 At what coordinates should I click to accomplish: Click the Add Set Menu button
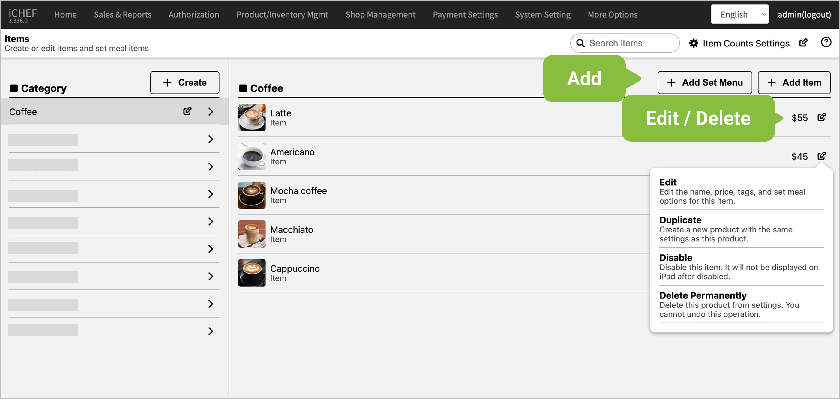(704, 83)
